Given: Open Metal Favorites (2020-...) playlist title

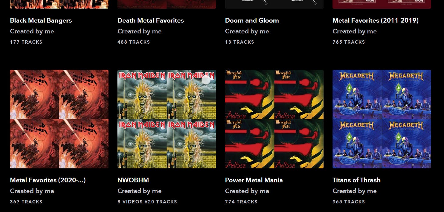Looking at the screenshot, I should point(48,180).
